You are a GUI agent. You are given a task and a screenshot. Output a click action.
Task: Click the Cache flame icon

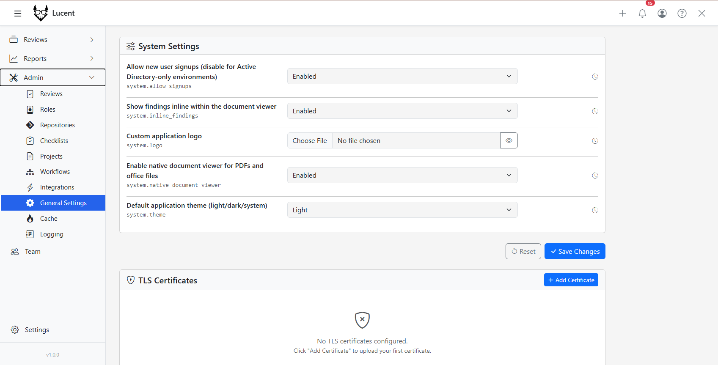pos(30,219)
